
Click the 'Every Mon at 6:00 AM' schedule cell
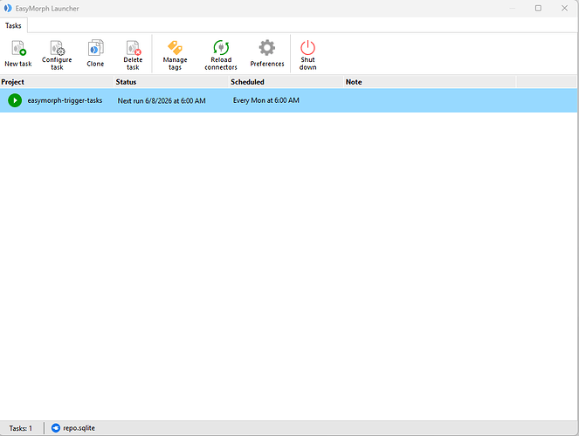(265, 100)
